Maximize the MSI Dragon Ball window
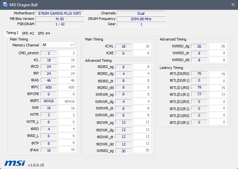Screen dimensions: 238x169 click(215, 5)
